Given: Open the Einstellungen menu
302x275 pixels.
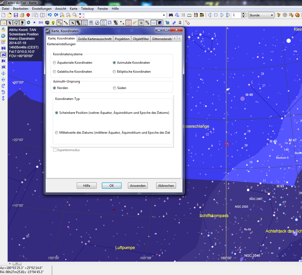Looking at the screenshot, I should (x=42, y=9).
